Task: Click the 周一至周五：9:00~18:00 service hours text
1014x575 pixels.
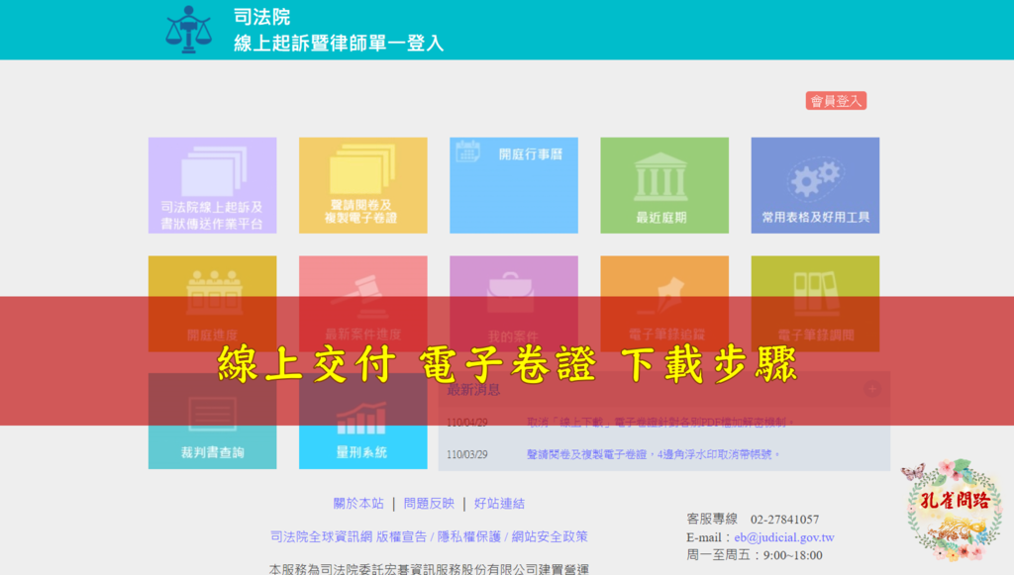Action: 754,555
